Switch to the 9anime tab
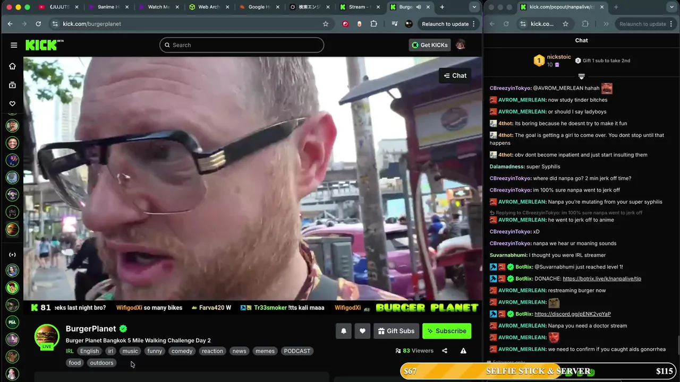 (108, 7)
